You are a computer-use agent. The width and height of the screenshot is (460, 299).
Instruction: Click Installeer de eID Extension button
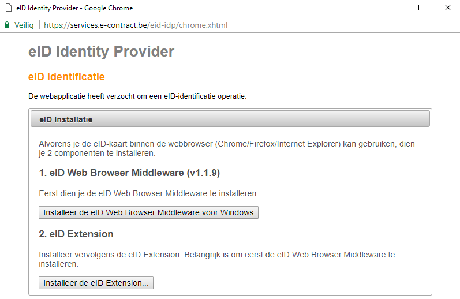pyautogui.click(x=96, y=283)
